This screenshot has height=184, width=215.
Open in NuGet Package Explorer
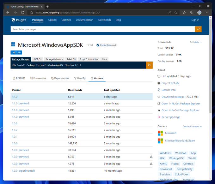(181, 104)
